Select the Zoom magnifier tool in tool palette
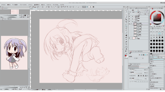The height and width of the screenshot is (92, 165). (126, 11)
